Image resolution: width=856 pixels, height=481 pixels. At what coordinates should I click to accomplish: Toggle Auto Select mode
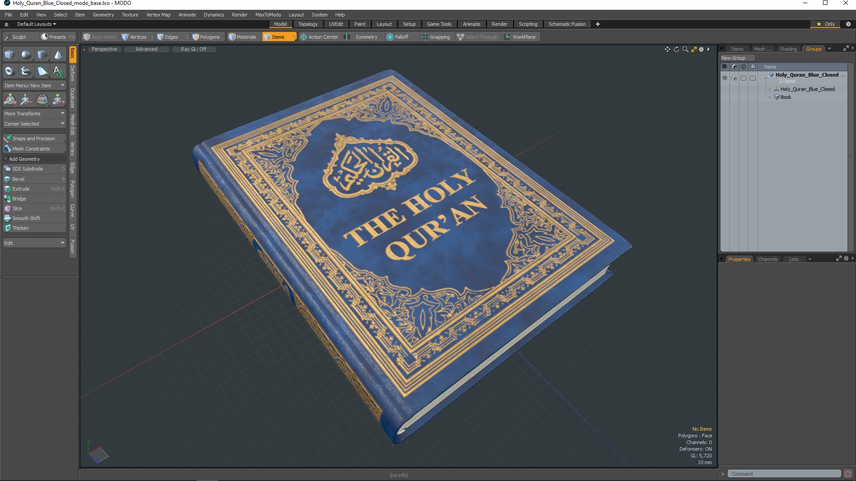click(x=99, y=37)
